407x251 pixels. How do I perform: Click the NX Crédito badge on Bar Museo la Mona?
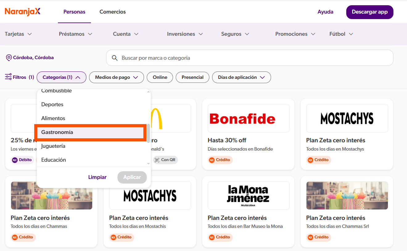pyautogui.click(x=220, y=237)
